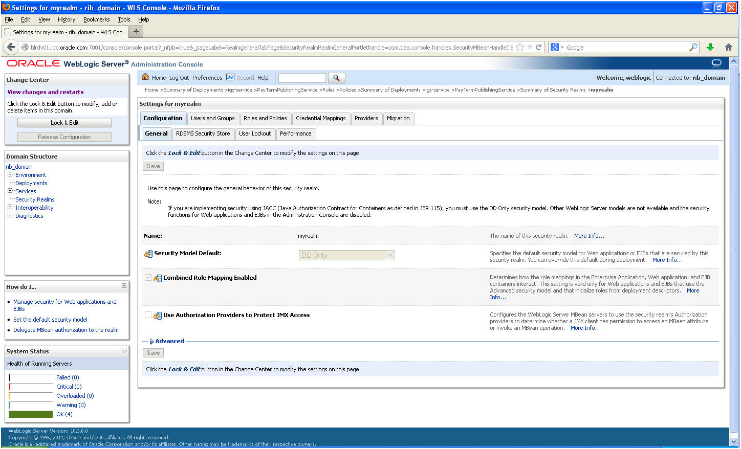This screenshot has width=741, height=449.
Task: Click the green OK health bar
Action: pos(31,414)
